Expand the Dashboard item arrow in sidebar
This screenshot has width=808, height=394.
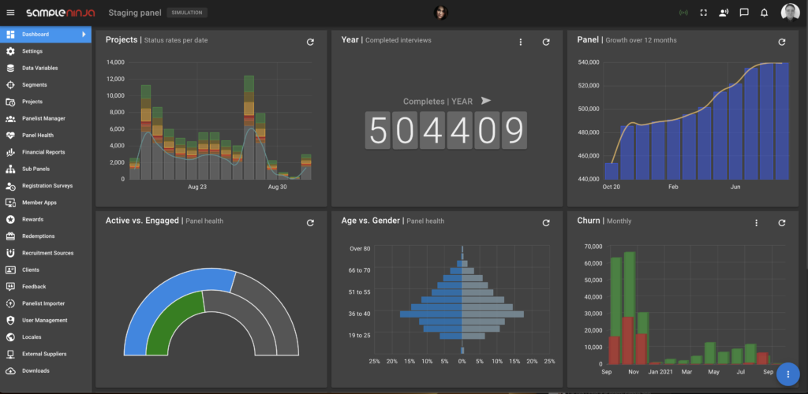(x=84, y=35)
